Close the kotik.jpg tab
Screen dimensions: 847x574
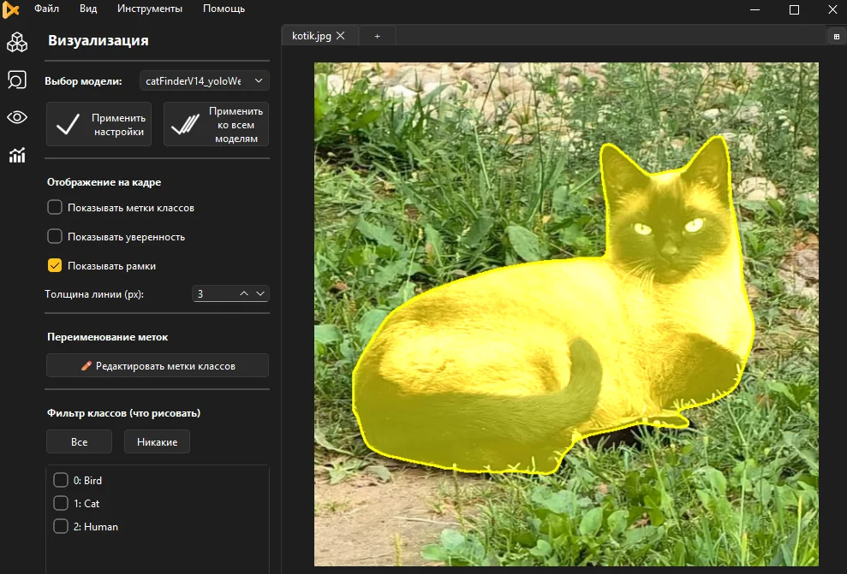pos(340,36)
